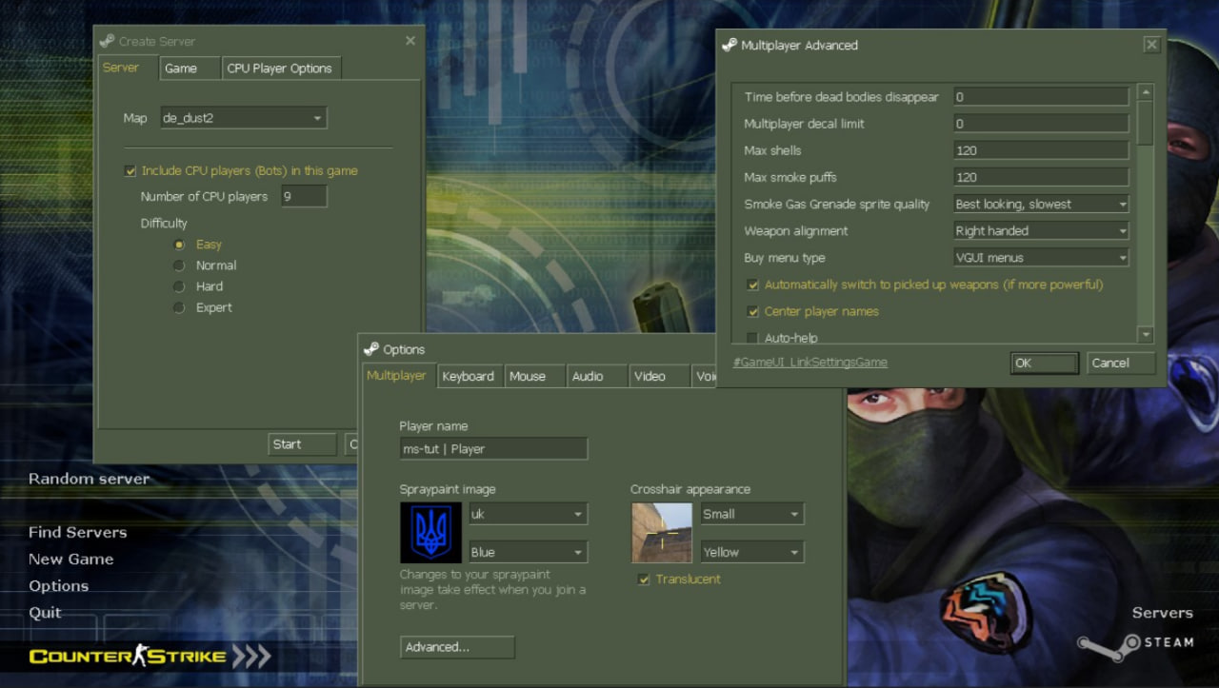Image resolution: width=1219 pixels, height=688 pixels.
Task: Click Max smoke puffs input field
Action: [1041, 177]
